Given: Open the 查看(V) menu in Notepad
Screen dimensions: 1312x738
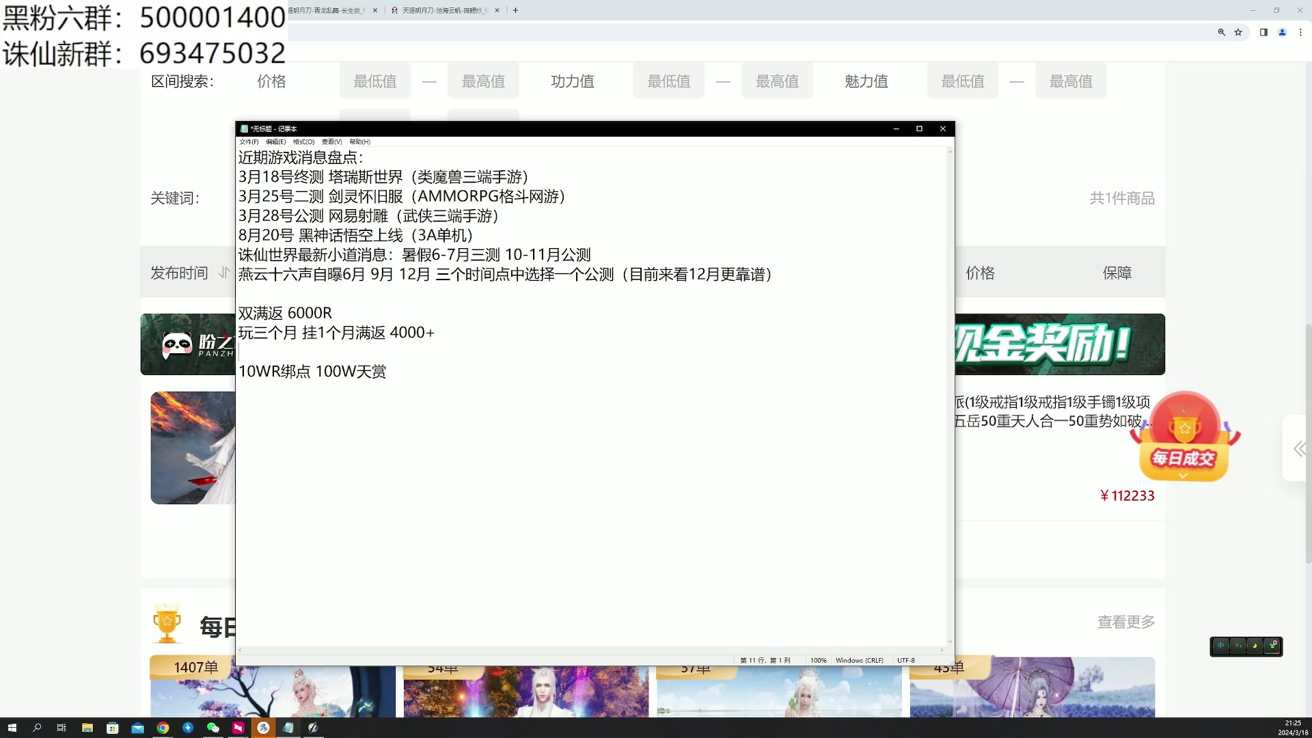Looking at the screenshot, I should (331, 141).
